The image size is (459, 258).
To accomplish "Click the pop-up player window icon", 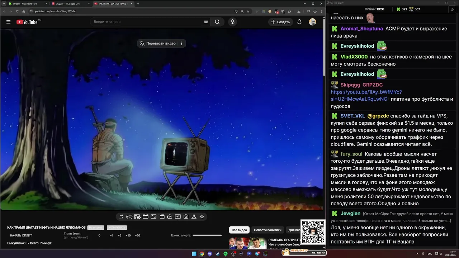I will click(x=162, y=216).
